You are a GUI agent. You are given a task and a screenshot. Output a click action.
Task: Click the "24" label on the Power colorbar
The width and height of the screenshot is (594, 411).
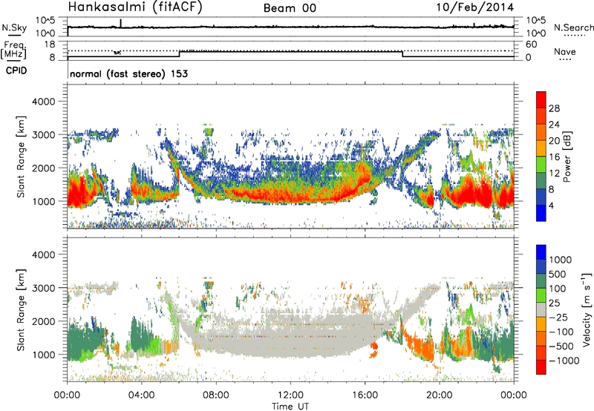[x=554, y=125]
